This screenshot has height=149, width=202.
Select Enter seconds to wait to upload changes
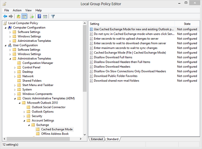tap(126, 39)
